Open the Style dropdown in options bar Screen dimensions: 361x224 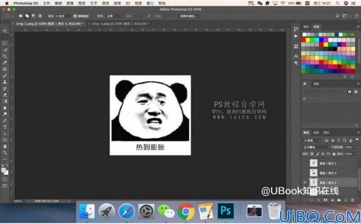pos(114,16)
